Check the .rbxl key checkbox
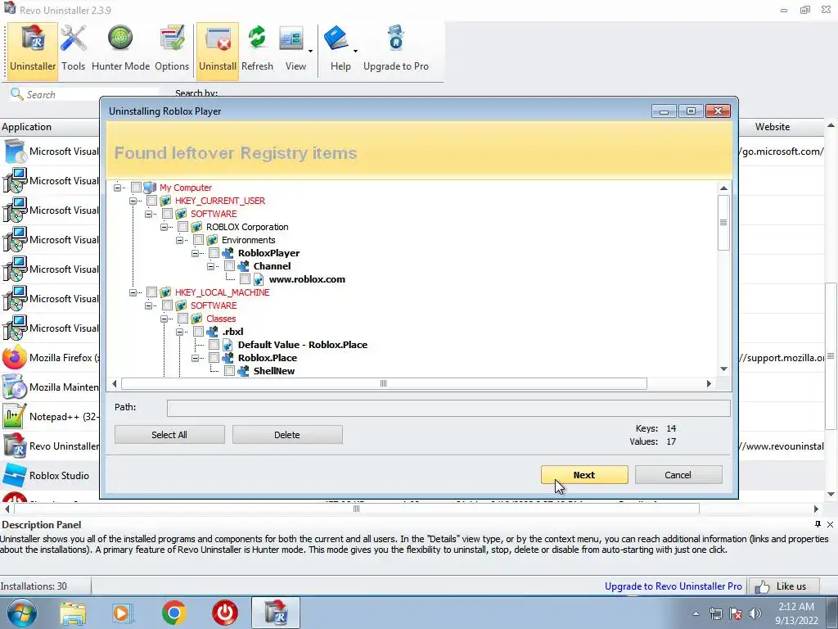This screenshot has width=838, height=629. [198, 332]
